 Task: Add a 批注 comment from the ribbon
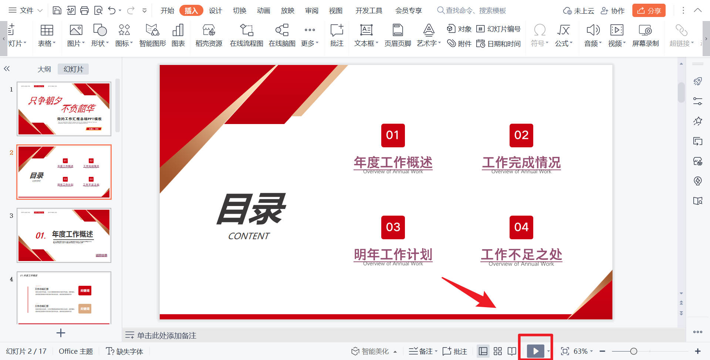337,36
